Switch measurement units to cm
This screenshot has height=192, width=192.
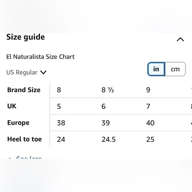tap(175, 69)
